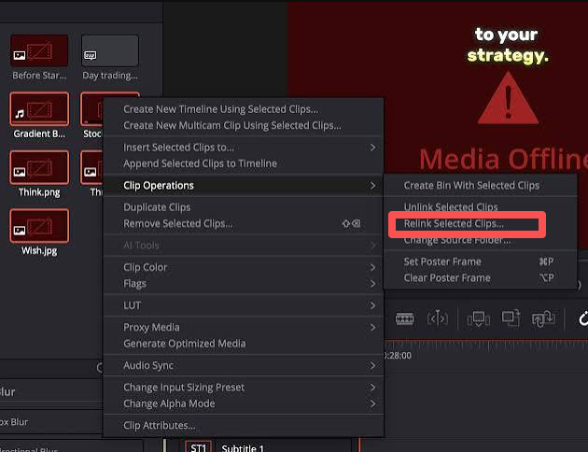Select Unlink Selected Clips

pos(480,207)
